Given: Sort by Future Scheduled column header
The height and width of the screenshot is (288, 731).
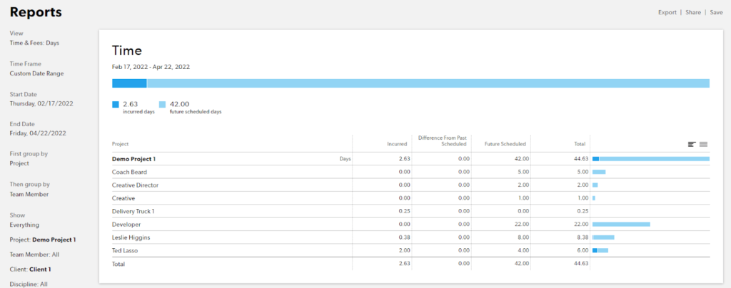Looking at the screenshot, I should (x=505, y=144).
